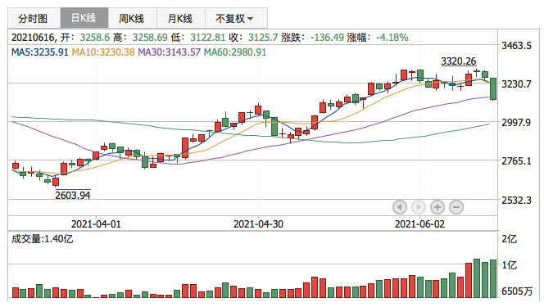Select the 日K线 tab

click(84, 18)
